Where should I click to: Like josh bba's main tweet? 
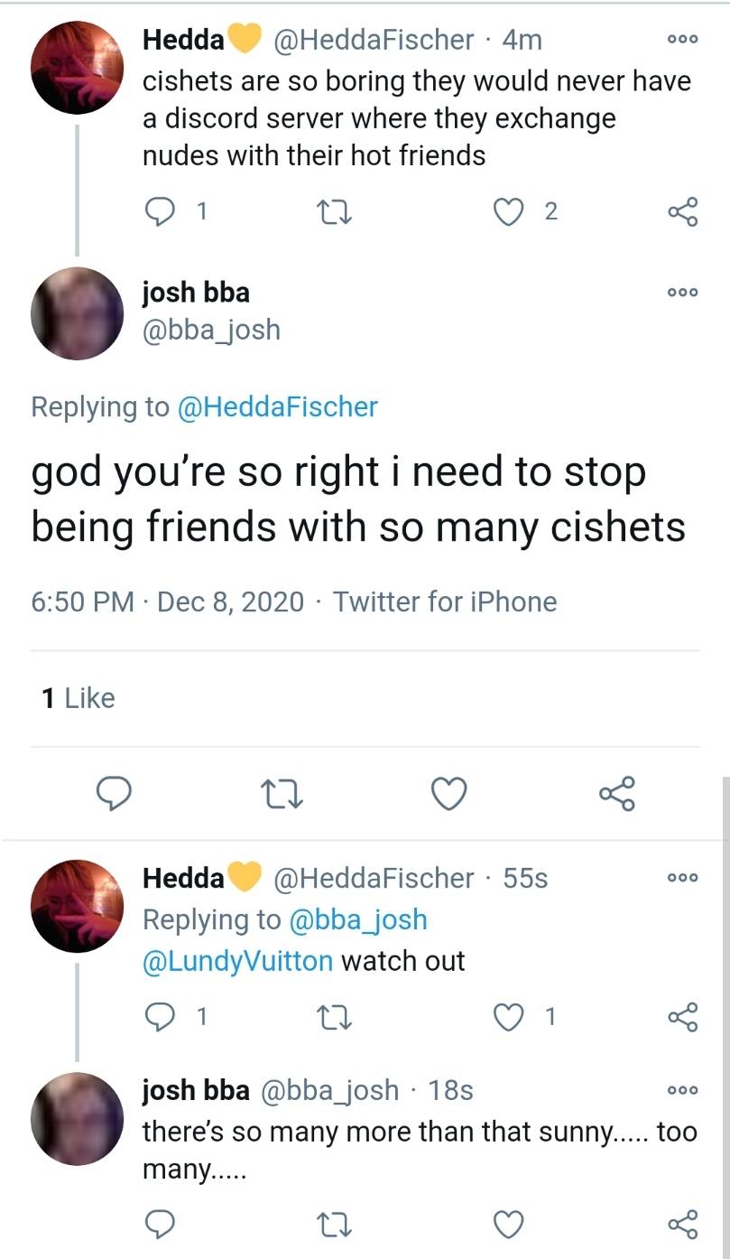448,794
